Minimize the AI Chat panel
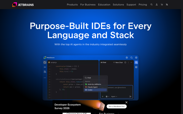The image size is (183, 114). click(131, 63)
